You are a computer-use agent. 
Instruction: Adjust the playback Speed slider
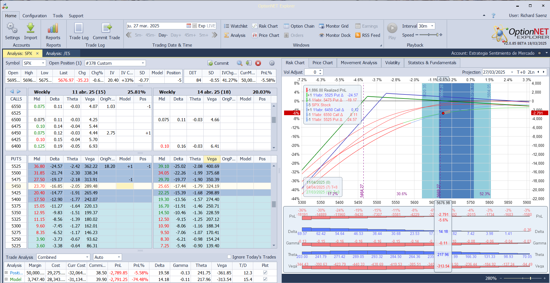[x=429, y=35]
